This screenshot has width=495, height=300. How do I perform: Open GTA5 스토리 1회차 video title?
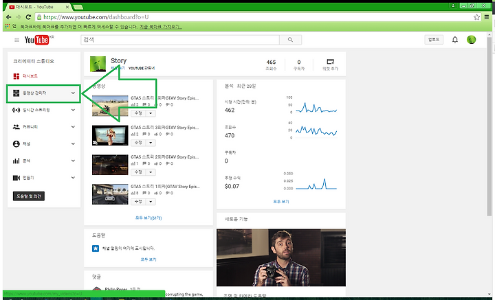166,187
